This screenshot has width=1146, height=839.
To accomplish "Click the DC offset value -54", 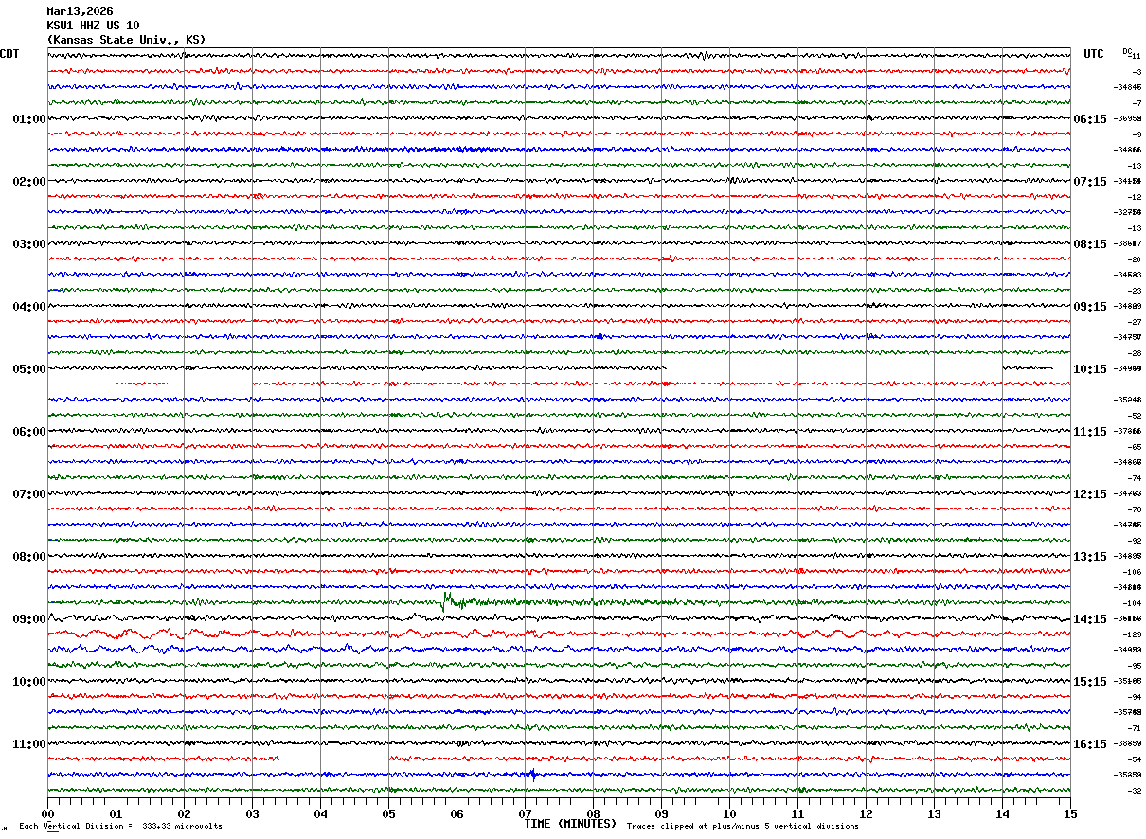I will tap(1134, 759).
